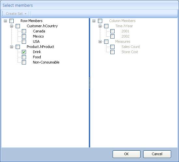Viewport: 179px width, 162px height.
Task: Click the OK button
Action: [x=127, y=154]
